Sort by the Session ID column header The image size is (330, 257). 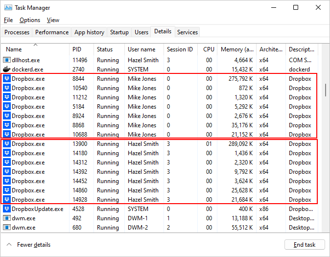181,49
